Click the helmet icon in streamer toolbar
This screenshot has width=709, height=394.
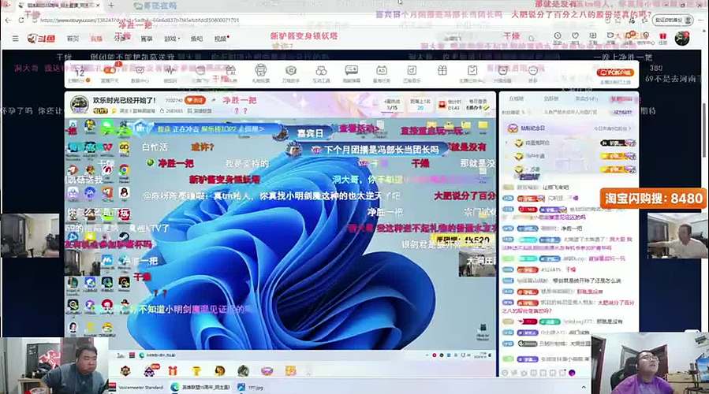(260, 70)
